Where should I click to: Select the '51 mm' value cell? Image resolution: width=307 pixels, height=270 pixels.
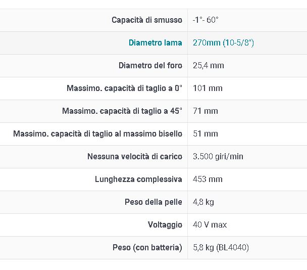(206, 133)
